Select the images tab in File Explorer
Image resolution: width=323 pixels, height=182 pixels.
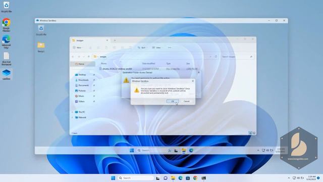[90, 40]
